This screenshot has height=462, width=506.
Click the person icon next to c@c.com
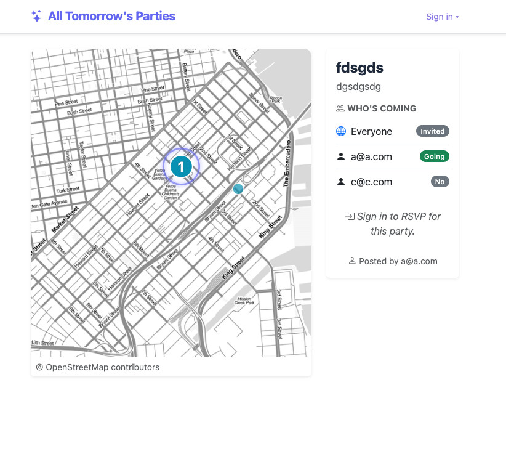[341, 182]
